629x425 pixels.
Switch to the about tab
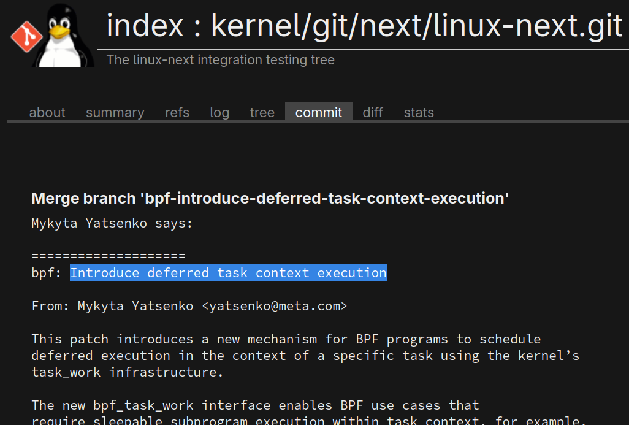(x=47, y=113)
